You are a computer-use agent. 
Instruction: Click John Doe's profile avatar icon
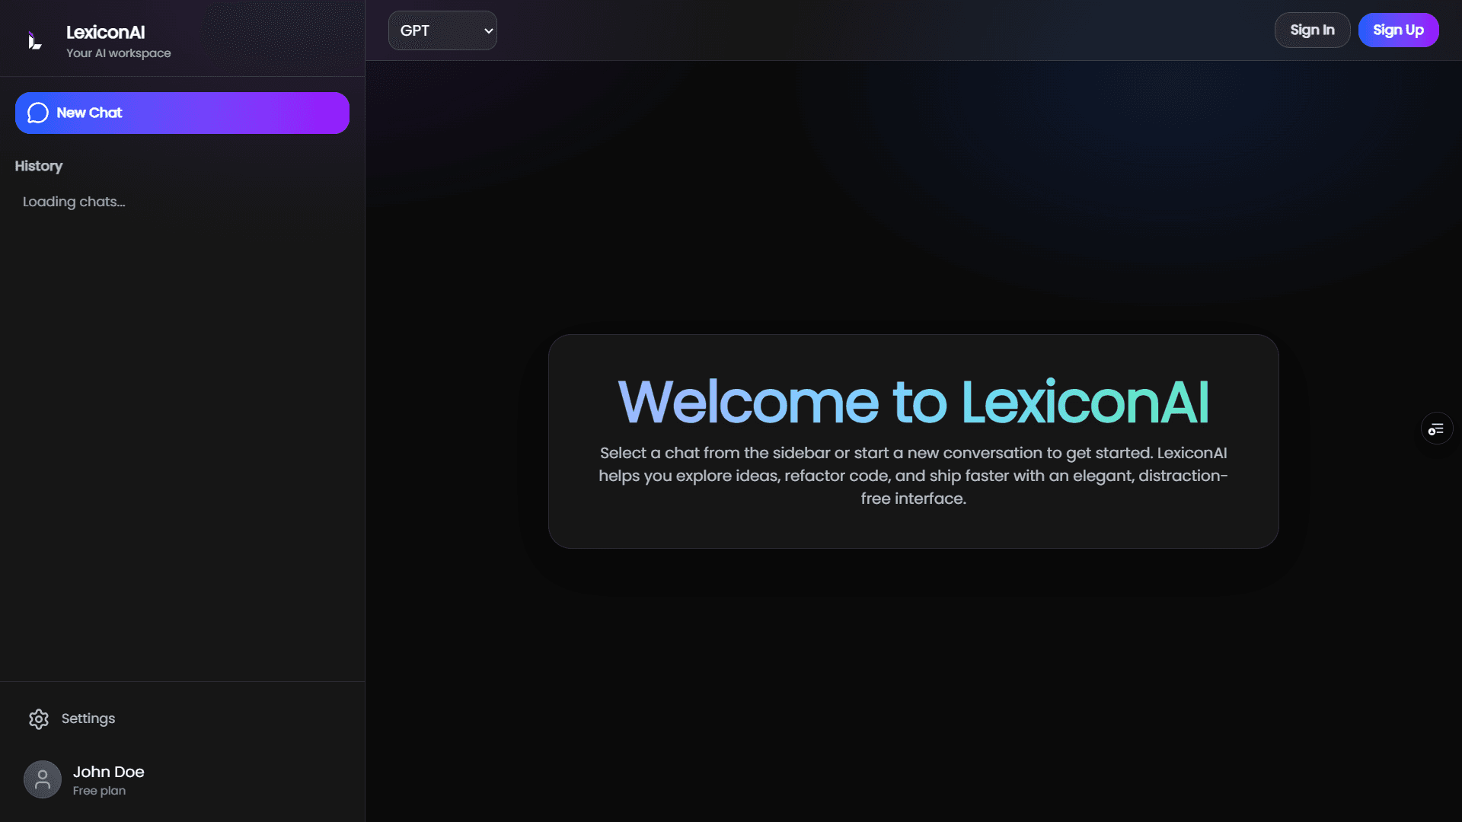coord(43,779)
